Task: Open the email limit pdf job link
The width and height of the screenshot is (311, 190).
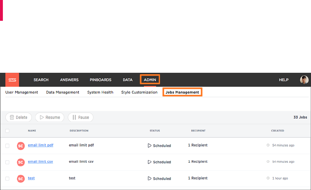Action: (41, 145)
